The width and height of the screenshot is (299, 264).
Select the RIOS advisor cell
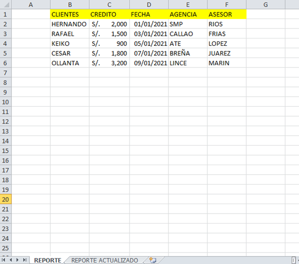[x=227, y=24]
